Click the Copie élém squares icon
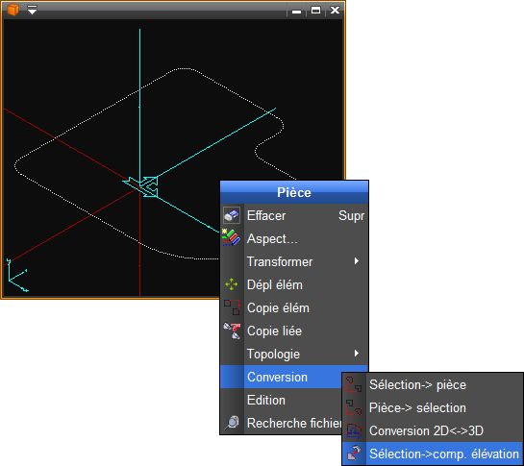 [232, 307]
